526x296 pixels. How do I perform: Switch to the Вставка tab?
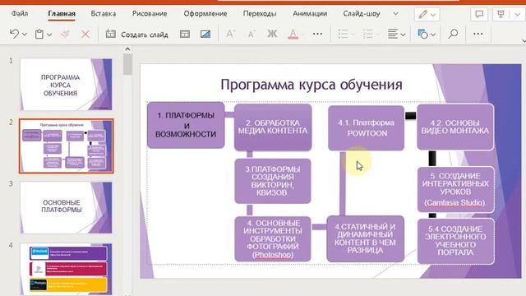(104, 14)
